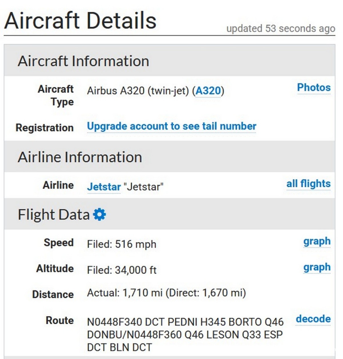Click the Registration field label
The width and height of the screenshot is (343, 359).
click(45, 128)
